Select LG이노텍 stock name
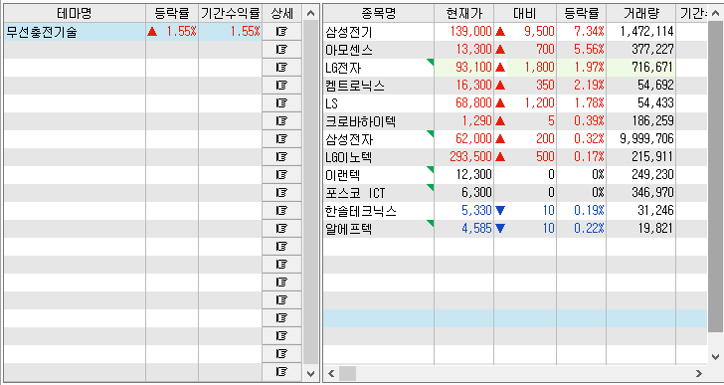724x385 pixels. point(349,157)
